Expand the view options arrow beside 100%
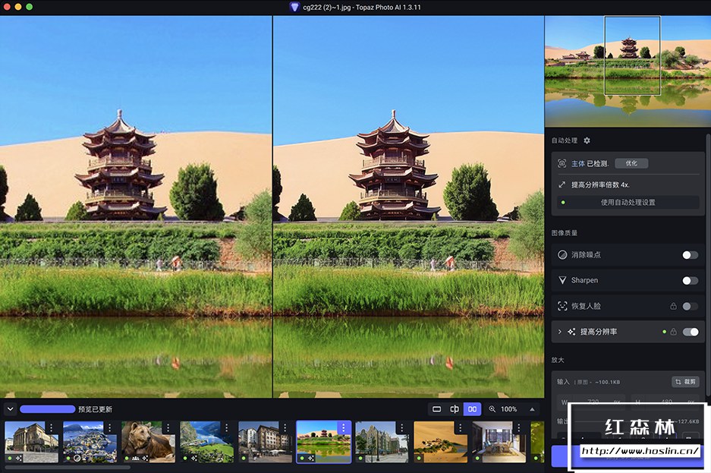 click(531, 409)
